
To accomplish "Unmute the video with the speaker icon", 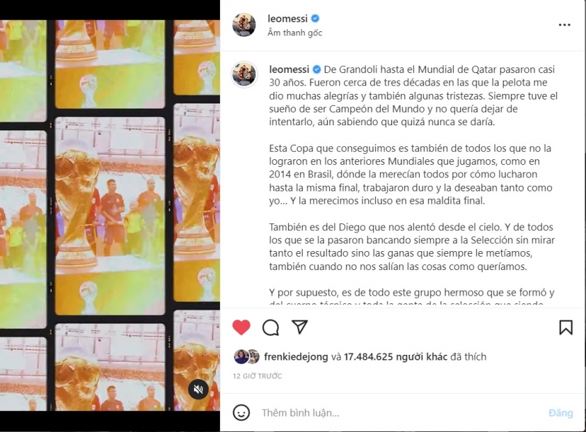I will click(198, 390).
